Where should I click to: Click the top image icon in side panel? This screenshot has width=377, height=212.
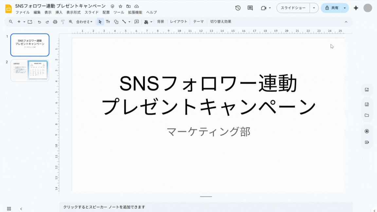pos(367,90)
